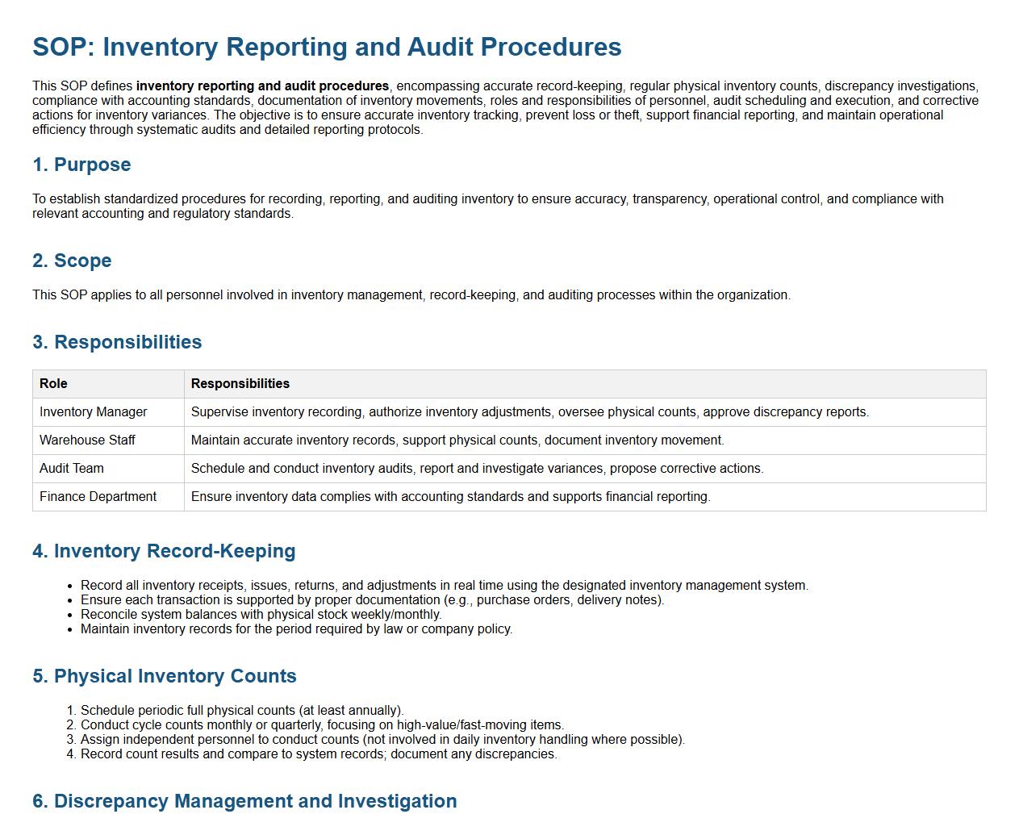1019x814 pixels.
Task: Click the main title 'SOP: Inventory Reporting and Audit Procedures'
Action: (327, 47)
